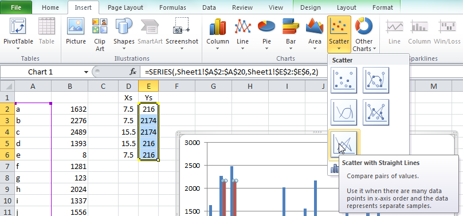Click the Table button in Tables group
This screenshot has height=216, width=463.
pyautogui.click(x=46, y=31)
